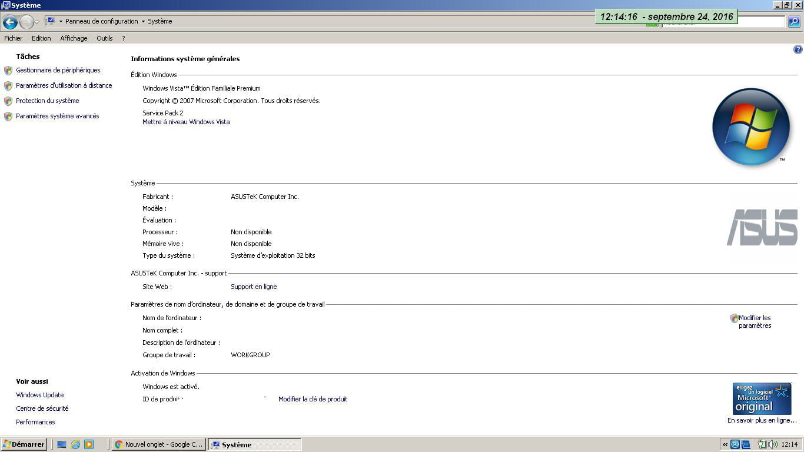Image resolution: width=804 pixels, height=452 pixels.
Task: Expand hidden tray icons chevron
Action: point(725,445)
